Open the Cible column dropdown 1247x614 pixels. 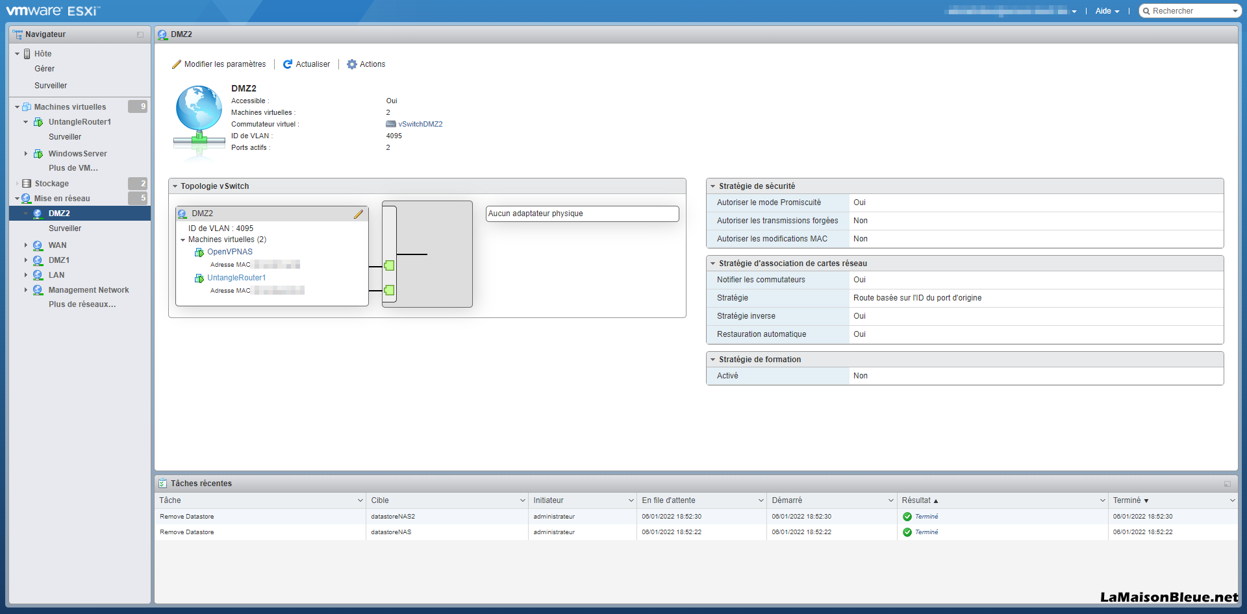[523, 500]
